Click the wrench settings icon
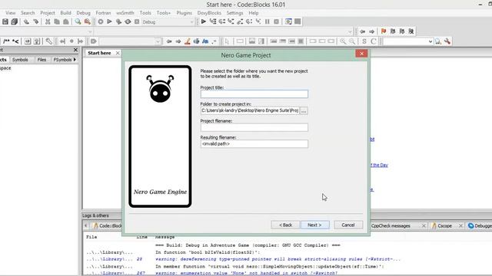Viewport: 492px width, 276px height. 447,41
